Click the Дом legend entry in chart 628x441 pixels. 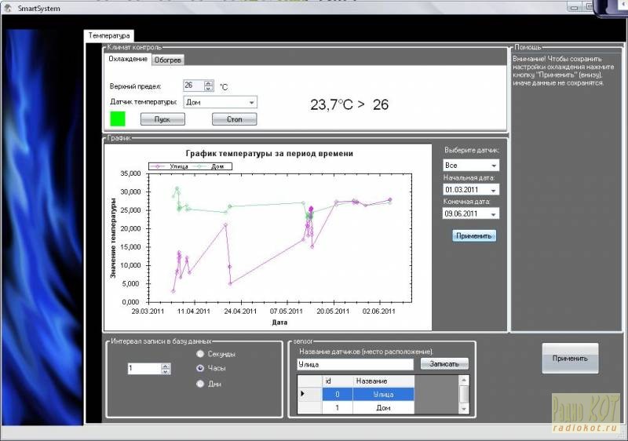click(x=208, y=166)
